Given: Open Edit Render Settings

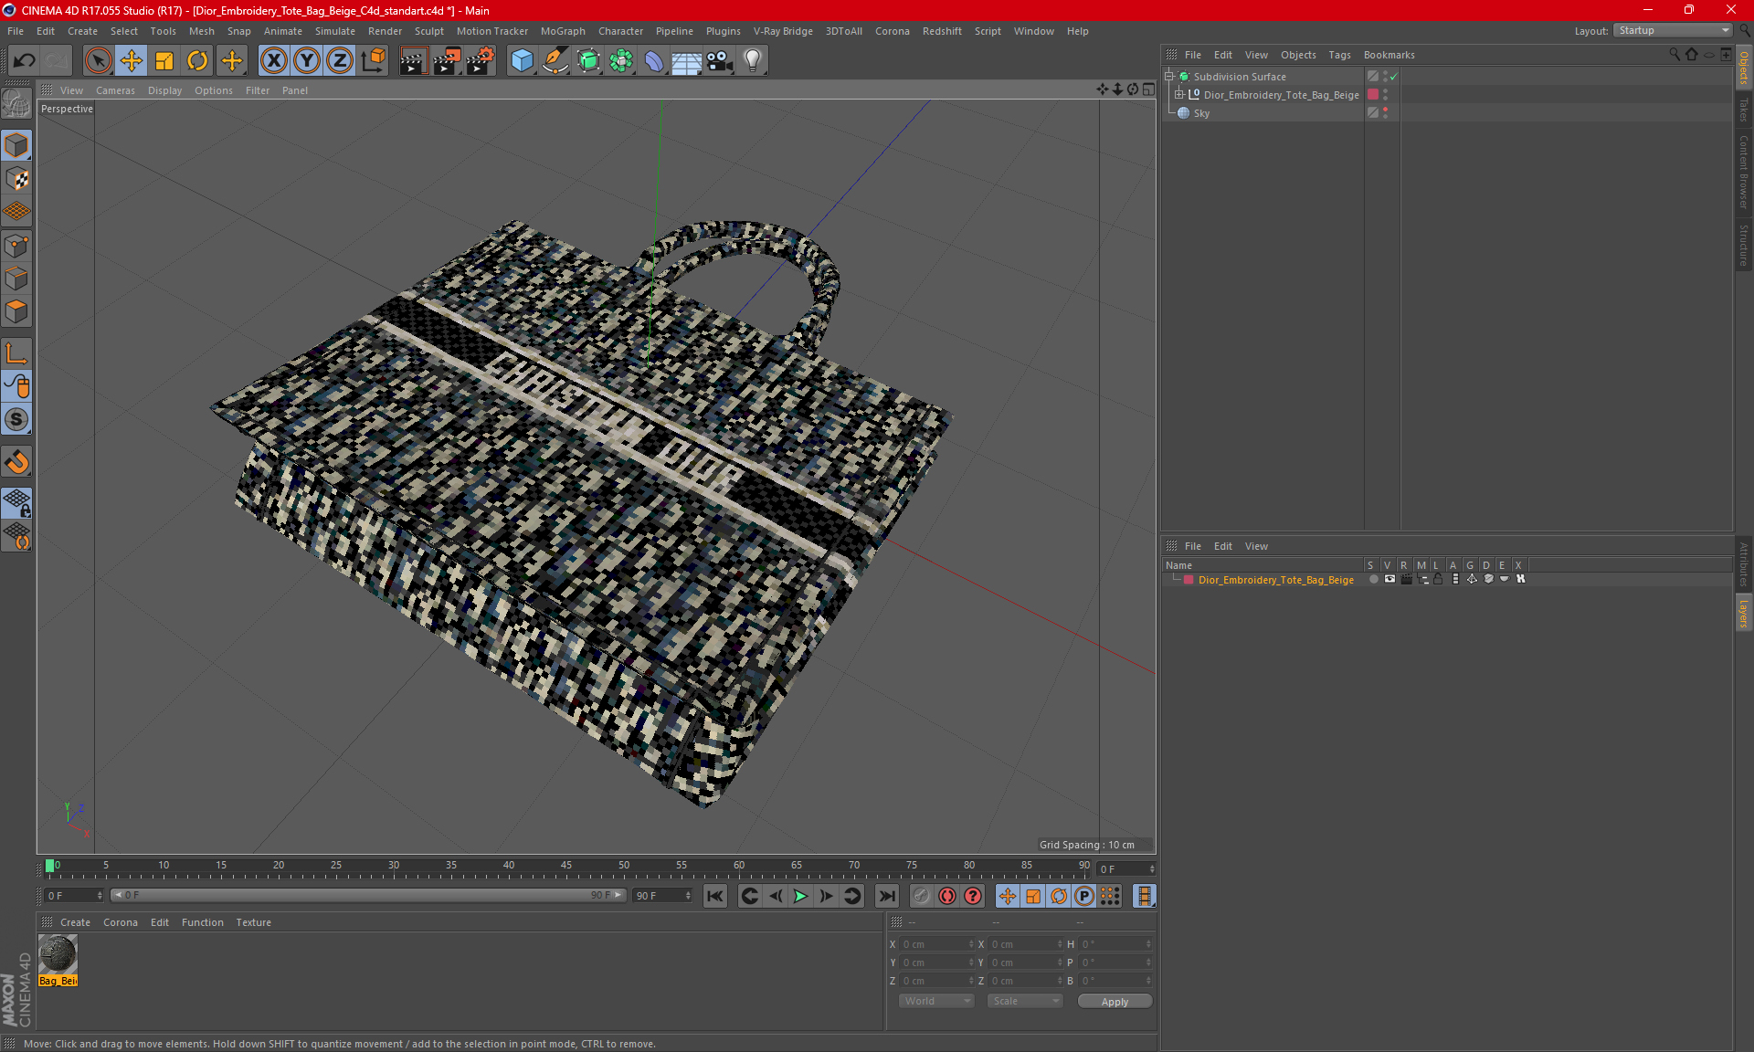Looking at the screenshot, I should click(480, 61).
